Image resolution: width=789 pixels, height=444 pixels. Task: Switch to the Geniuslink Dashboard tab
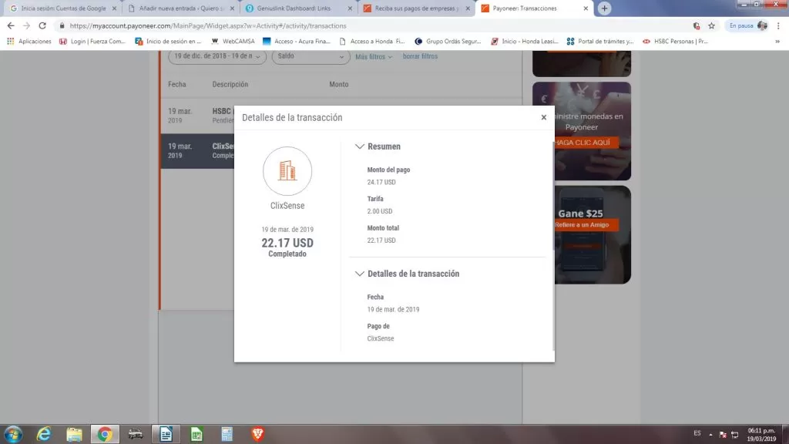click(x=298, y=8)
